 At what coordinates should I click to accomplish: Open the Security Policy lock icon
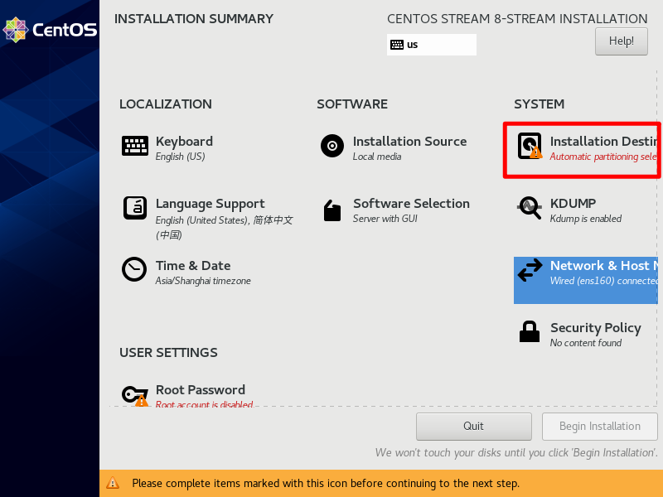point(530,331)
